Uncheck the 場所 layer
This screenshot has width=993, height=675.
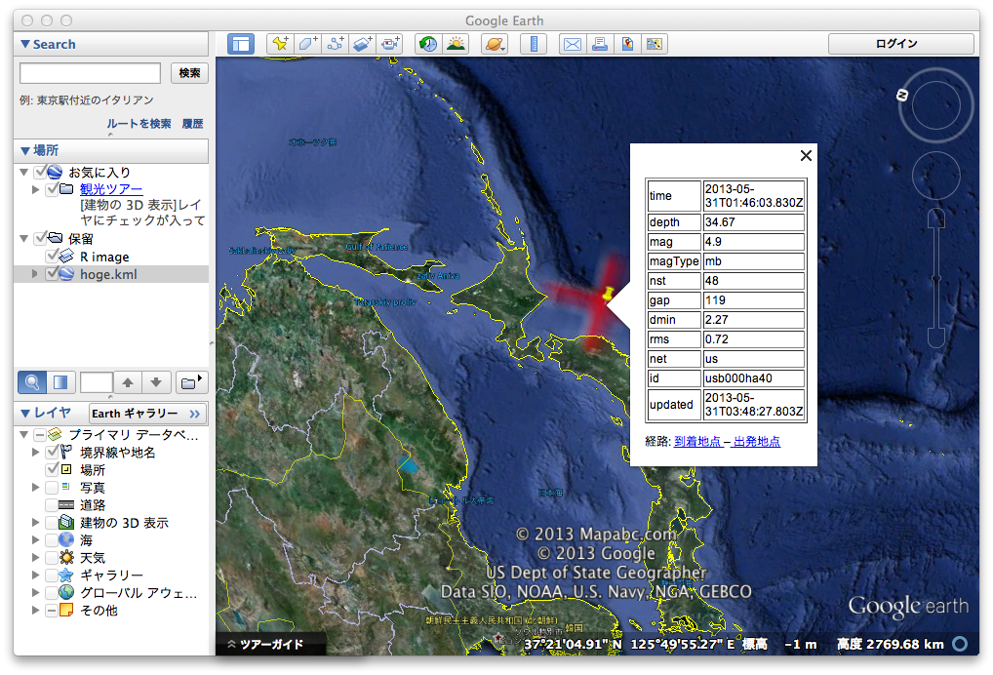[x=53, y=469]
